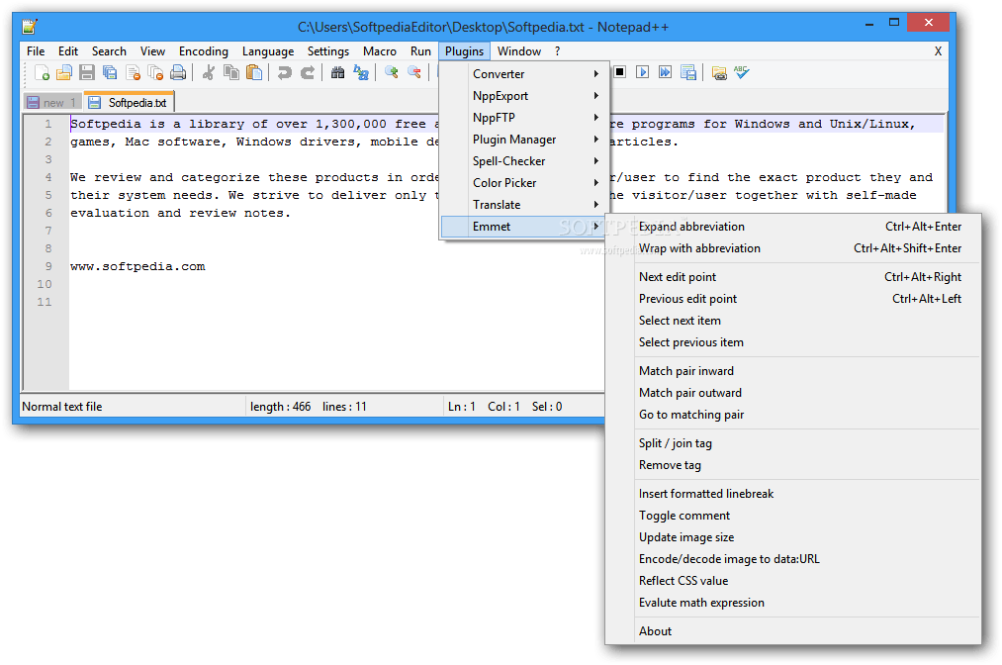Click the Zoom Out magnifier icon
Image resolution: width=1002 pixels, height=665 pixels.
tap(414, 73)
